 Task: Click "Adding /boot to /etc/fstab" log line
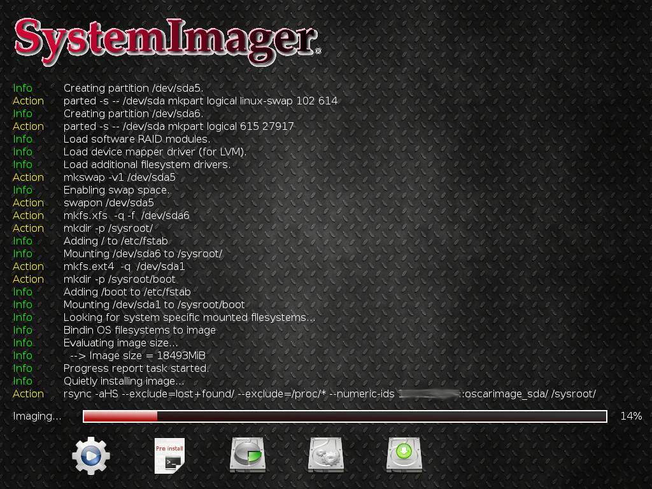click(x=127, y=292)
